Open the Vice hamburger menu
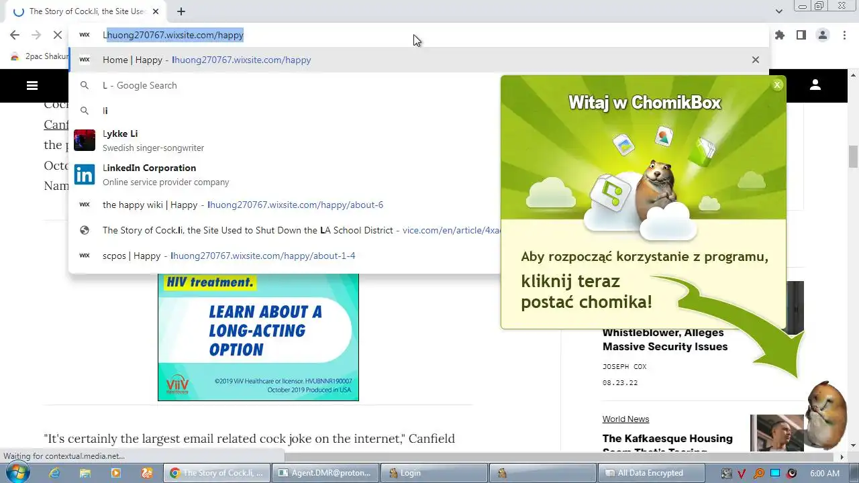 point(32,85)
